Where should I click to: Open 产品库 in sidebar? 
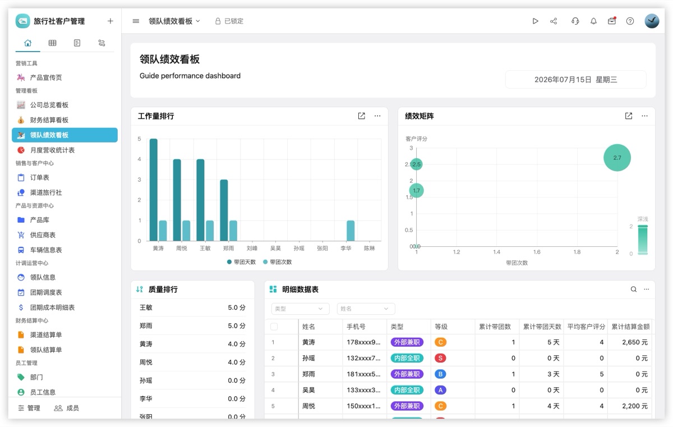64,220
